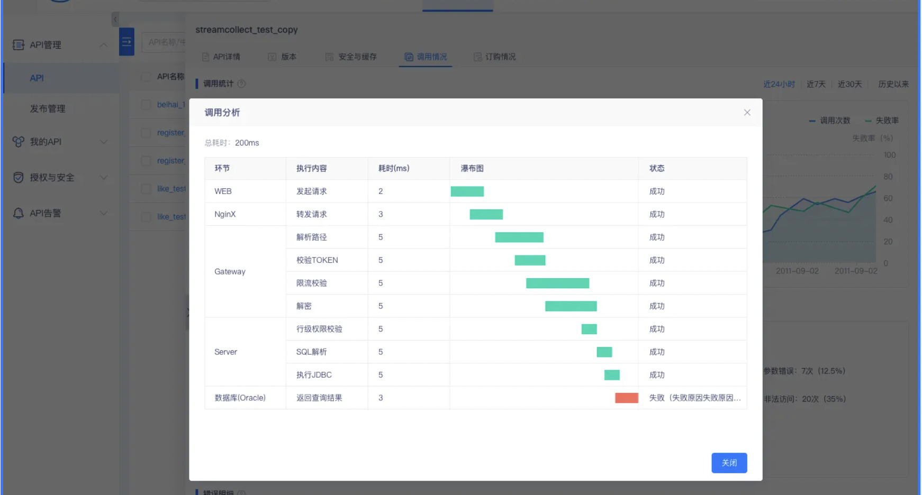
Task: Switch to the 安全与缓存 tab
Action: (x=351, y=57)
